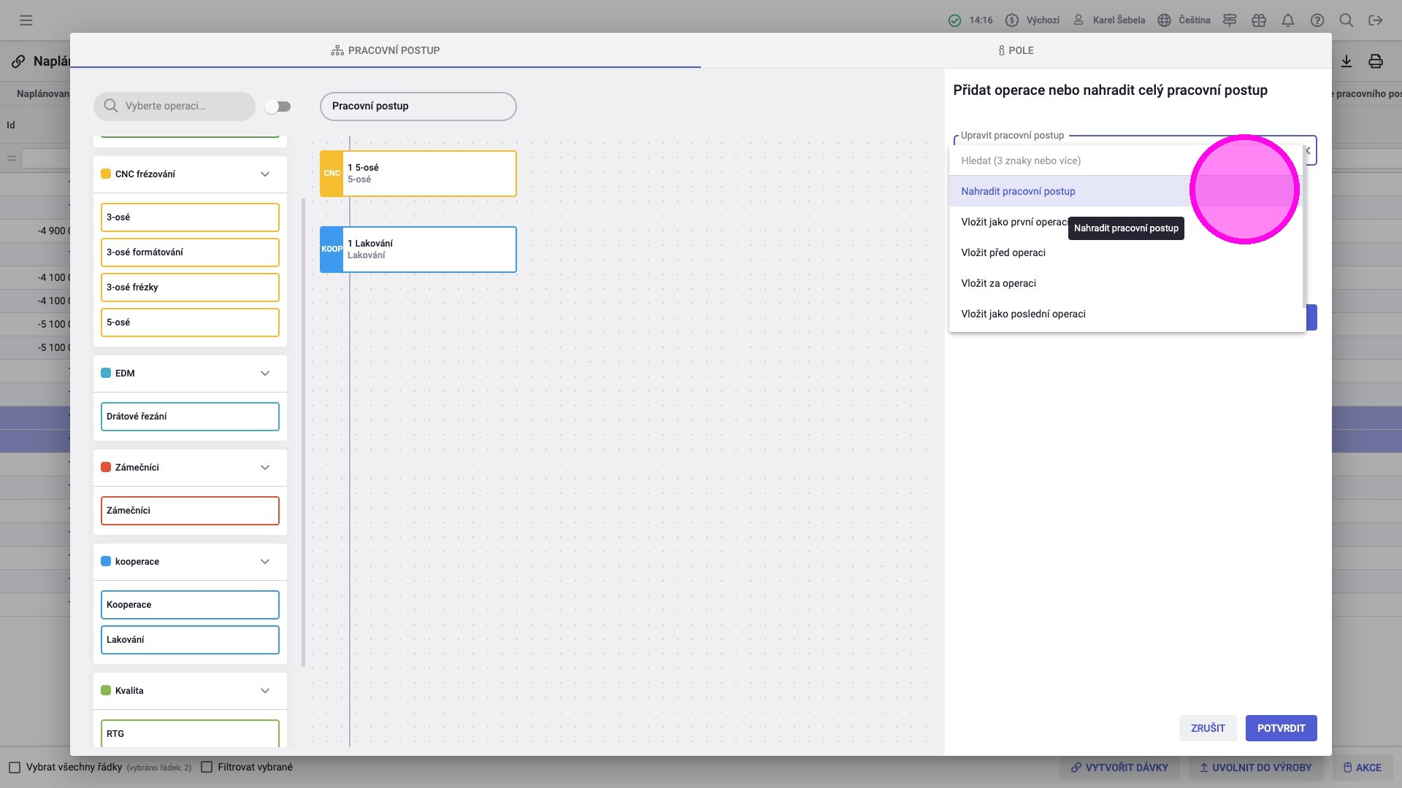Click the notifications bell icon

click(1288, 20)
